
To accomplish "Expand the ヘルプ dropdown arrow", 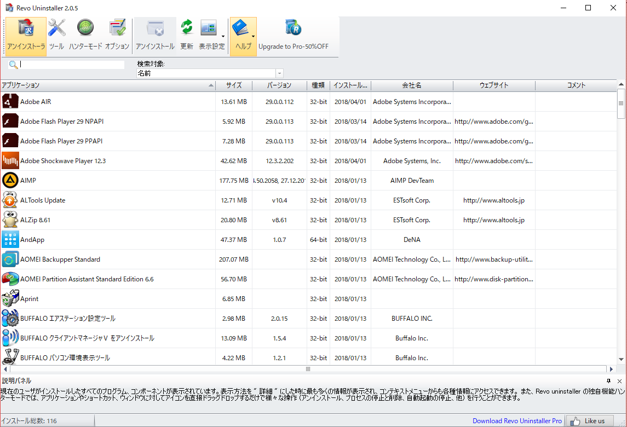I will [x=253, y=36].
